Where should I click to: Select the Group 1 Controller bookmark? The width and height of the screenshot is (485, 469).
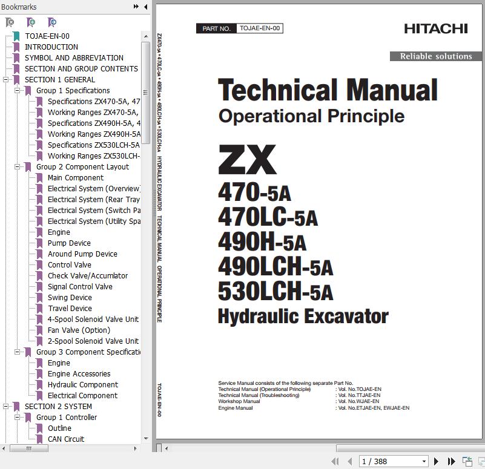coord(67,417)
